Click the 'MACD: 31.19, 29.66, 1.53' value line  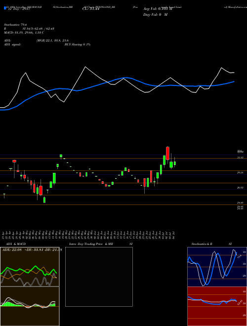pos(24,33)
